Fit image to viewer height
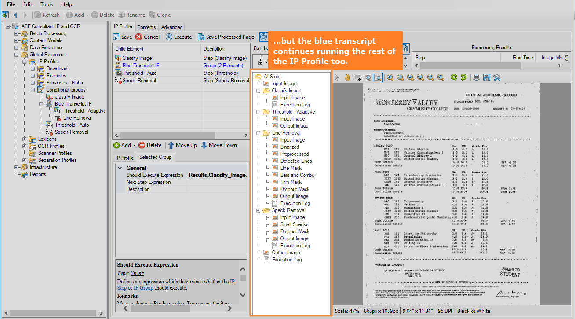The image size is (575, 319). 440,77
